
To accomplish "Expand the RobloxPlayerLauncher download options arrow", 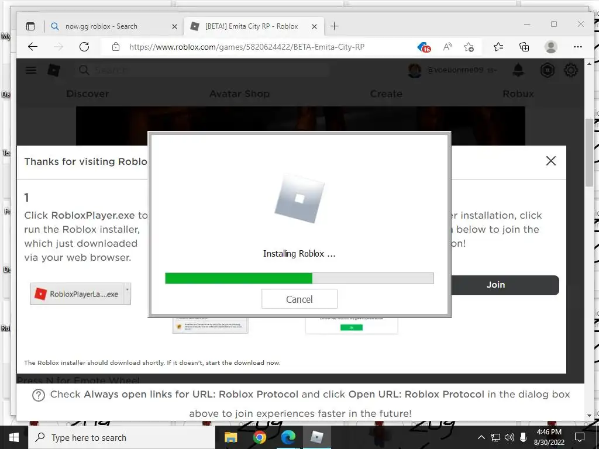I will click(x=127, y=293).
